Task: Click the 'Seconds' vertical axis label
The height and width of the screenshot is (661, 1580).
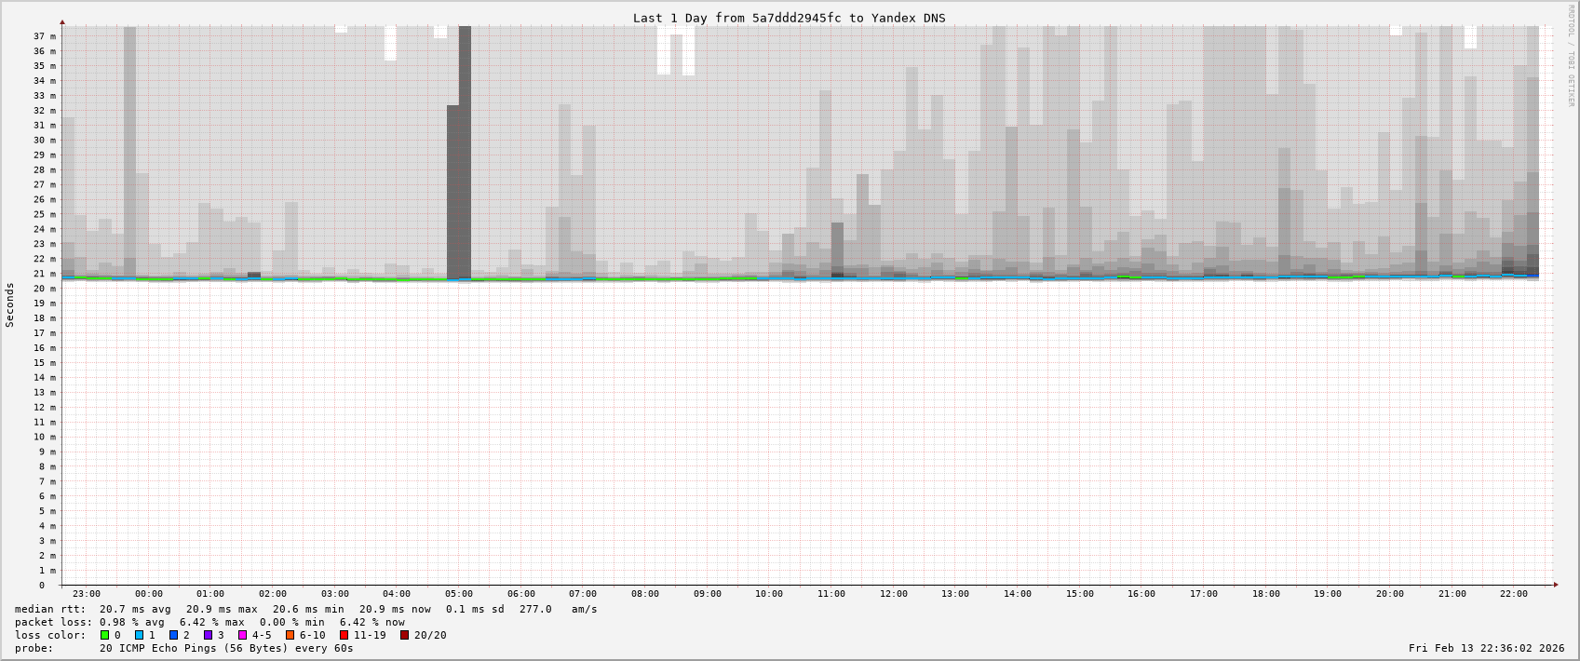Action: (10, 305)
